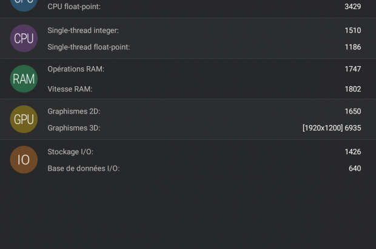The width and height of the screenshot is (376, 249).
Task: Select the Graphismes 3D label
Action: (73, 128)
